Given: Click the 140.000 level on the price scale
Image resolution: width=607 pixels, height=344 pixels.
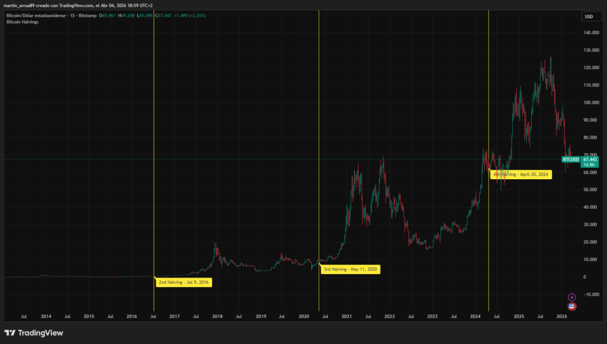Looking at the screenshot, I should [593, 34].
